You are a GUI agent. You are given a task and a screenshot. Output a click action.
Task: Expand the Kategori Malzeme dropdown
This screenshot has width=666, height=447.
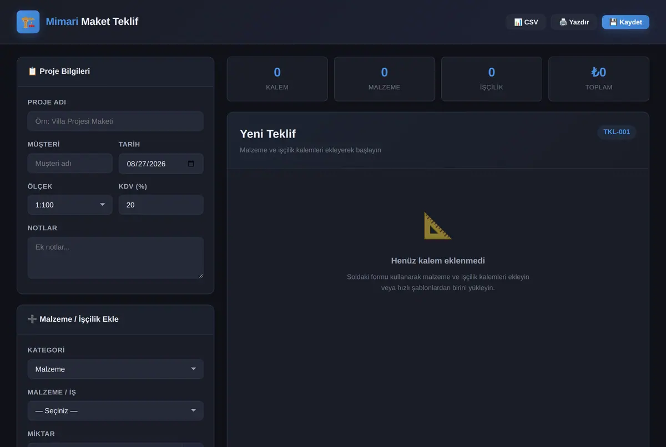pos(115,369)
